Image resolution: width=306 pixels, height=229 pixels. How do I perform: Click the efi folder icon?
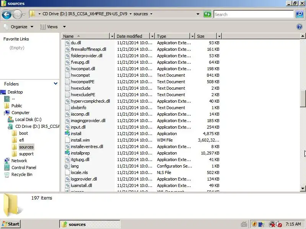[14, 140]
